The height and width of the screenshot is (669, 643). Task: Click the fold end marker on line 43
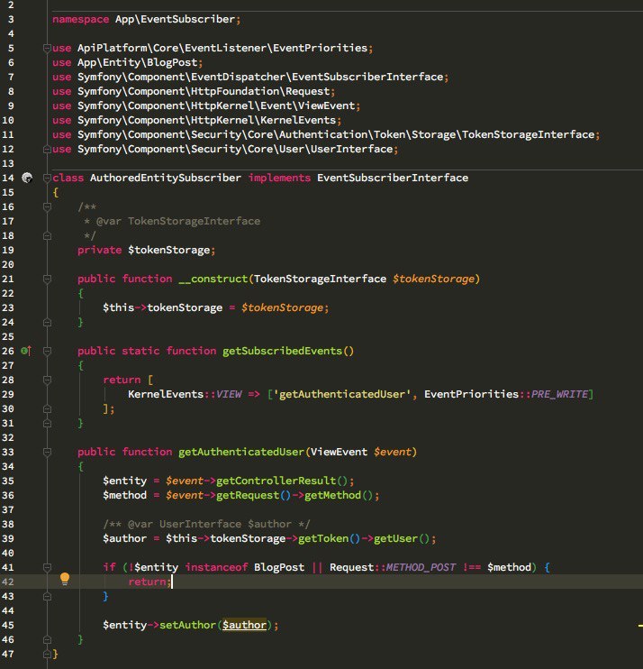tap(48, 597)
